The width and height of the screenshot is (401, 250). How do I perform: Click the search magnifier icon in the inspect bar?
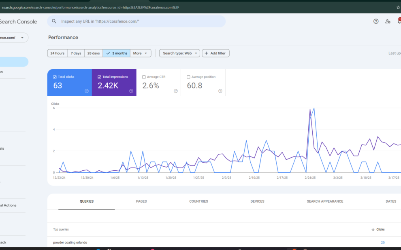(x=54, y=21)
